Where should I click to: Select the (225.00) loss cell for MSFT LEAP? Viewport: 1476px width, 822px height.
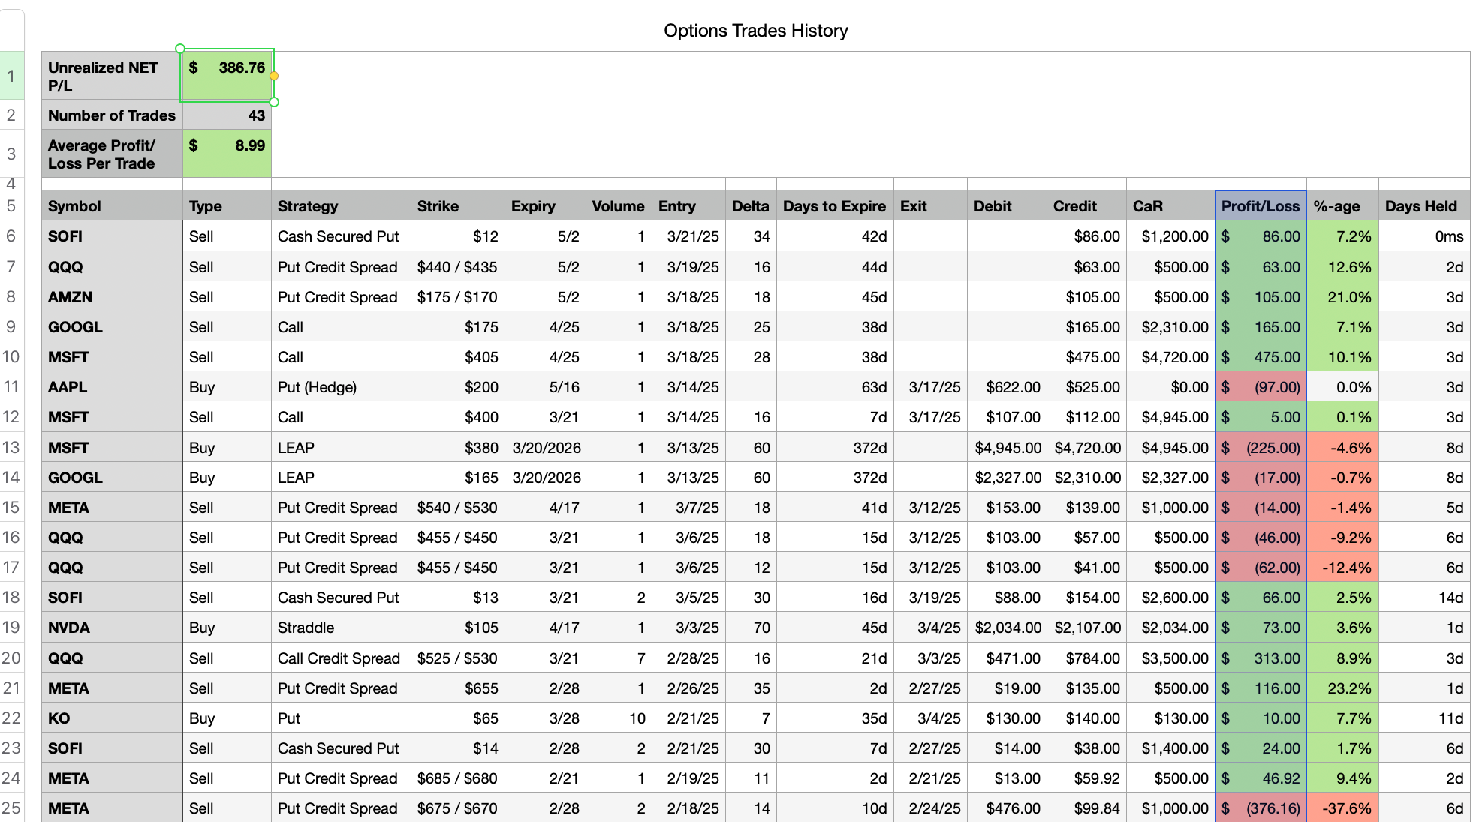(x=1261, y=448)
